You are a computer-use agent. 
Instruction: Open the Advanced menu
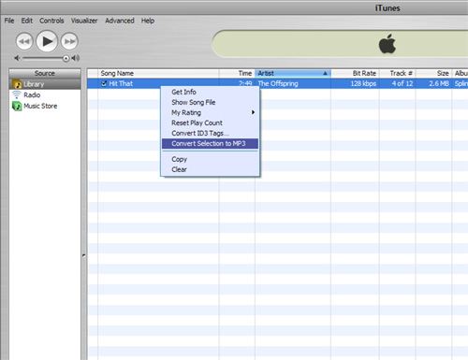[120, 21]
